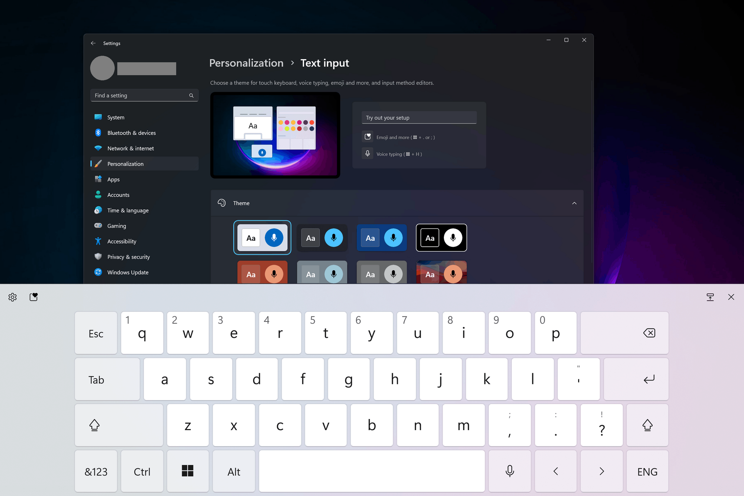Tap the m key

coord(464,425)
